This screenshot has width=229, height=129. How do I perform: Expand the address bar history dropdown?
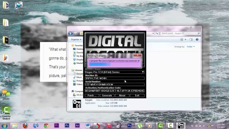pyautogui.click(x=153, y=33)
